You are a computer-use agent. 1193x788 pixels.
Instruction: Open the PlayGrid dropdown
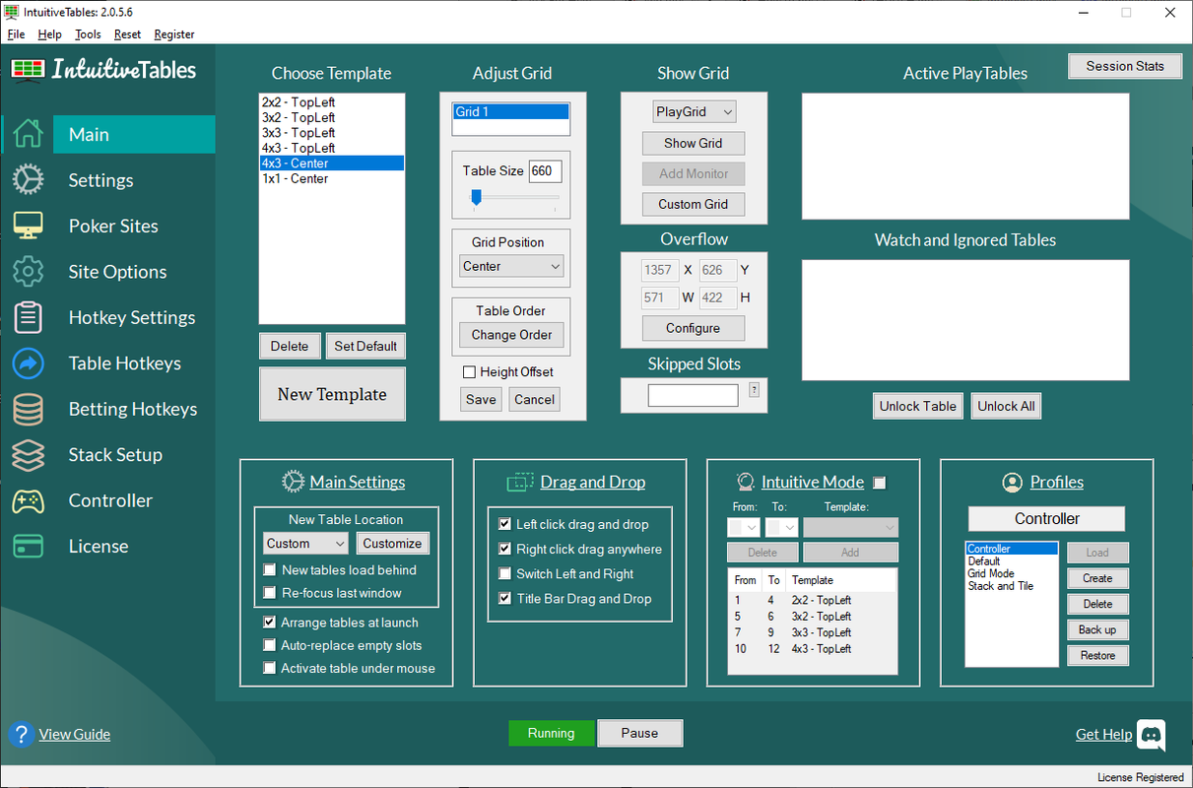click(x=694, y=112)
